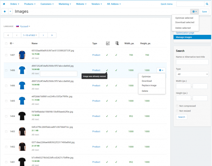Select the checkbox for image 1402
This screenshot has height=166, width=212.
point(6,147)
